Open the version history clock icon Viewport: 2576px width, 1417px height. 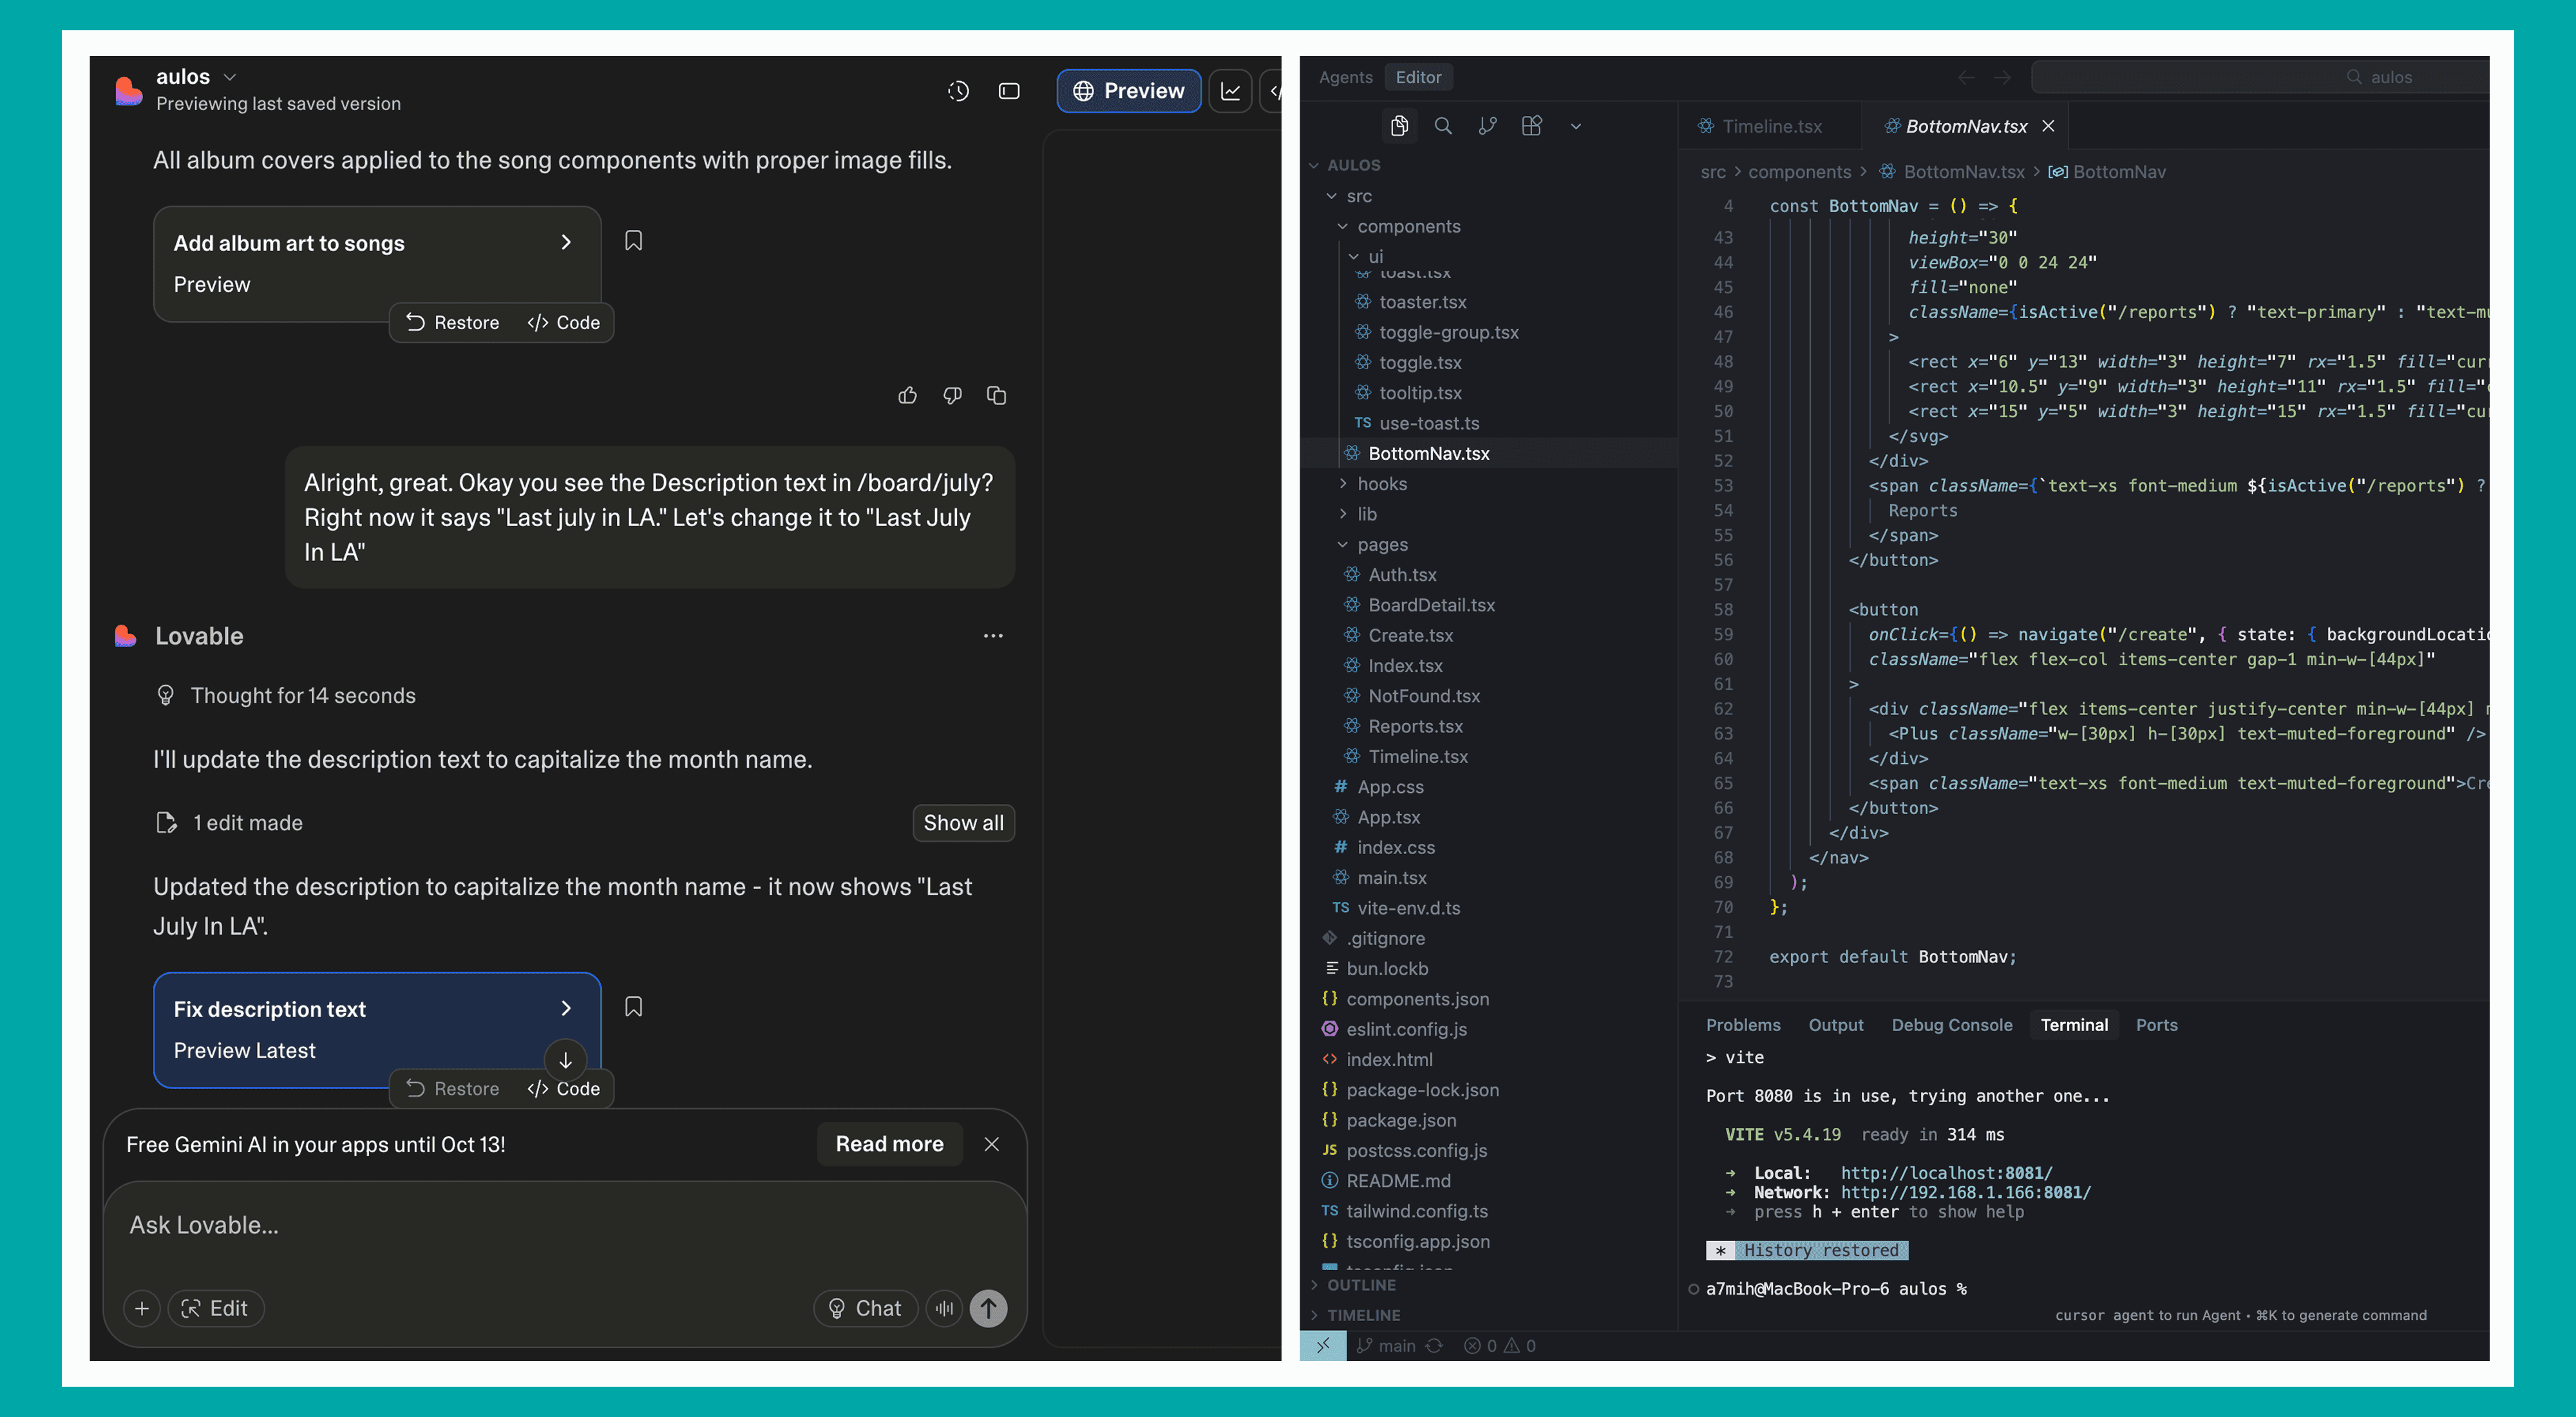958,91
